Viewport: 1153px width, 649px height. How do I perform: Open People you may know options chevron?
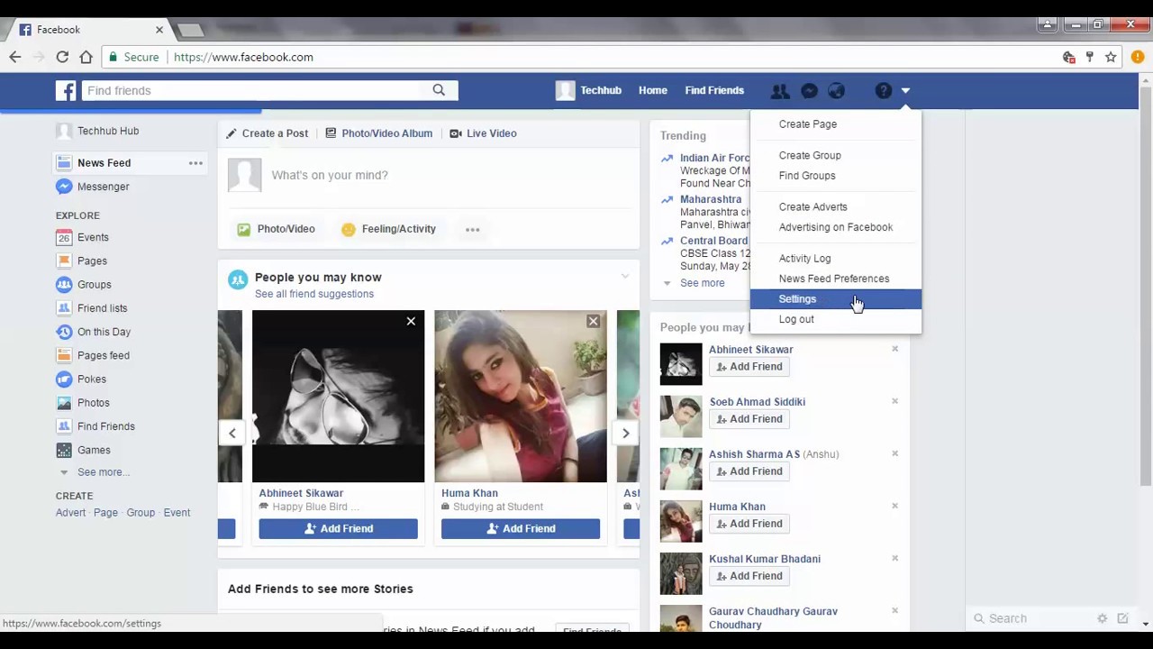click(x=625, y=277)
